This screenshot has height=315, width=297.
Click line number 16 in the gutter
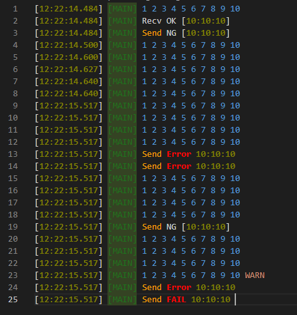pyautogui.click(x=13, y=191)
